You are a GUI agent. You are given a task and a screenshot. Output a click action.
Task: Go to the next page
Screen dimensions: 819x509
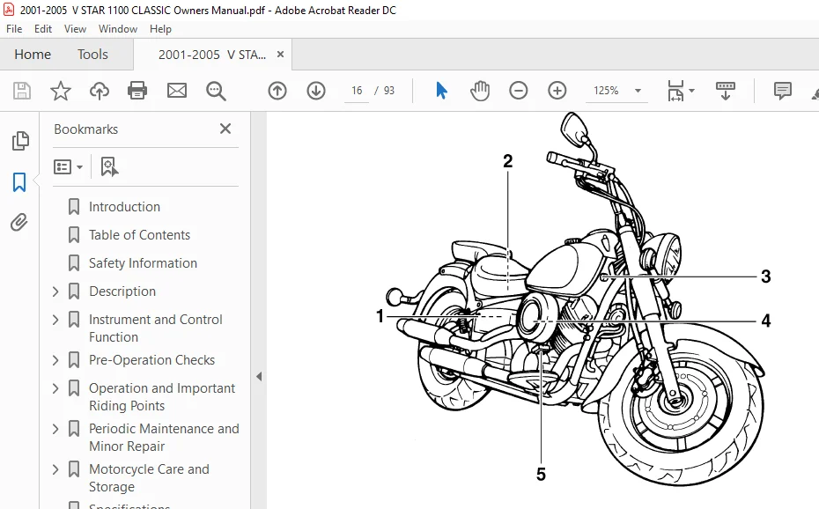tap(316, 91)
